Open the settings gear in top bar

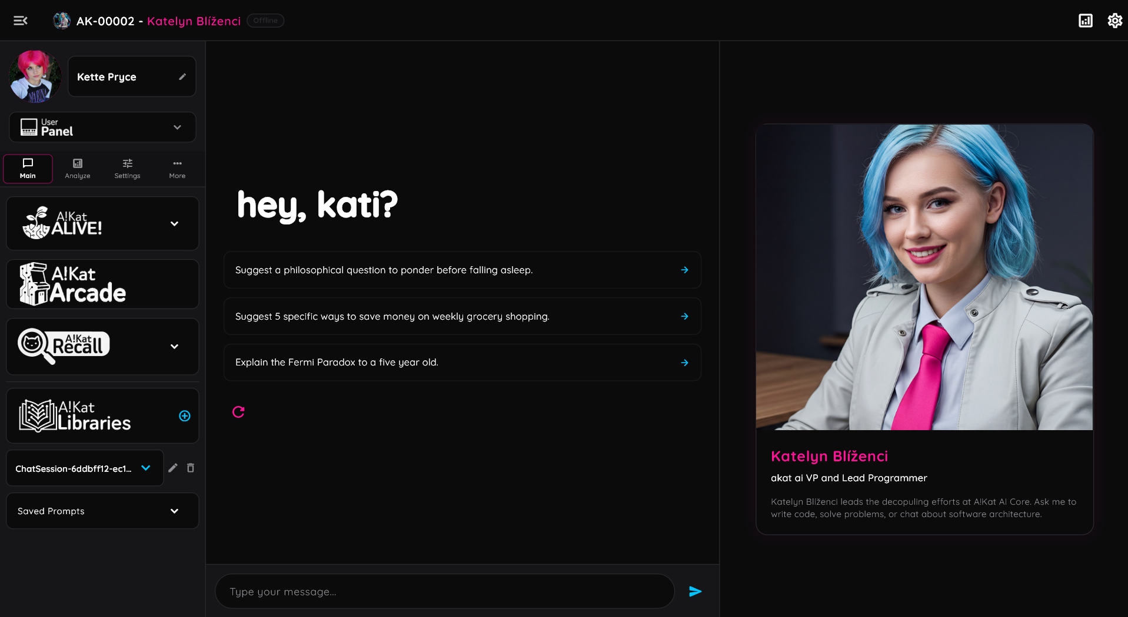tap(1114, 21)
